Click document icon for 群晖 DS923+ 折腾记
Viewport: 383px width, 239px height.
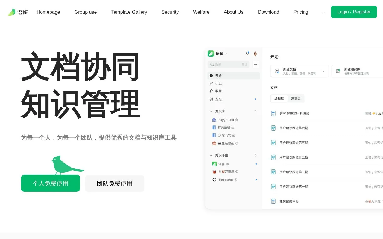point(273,114)
